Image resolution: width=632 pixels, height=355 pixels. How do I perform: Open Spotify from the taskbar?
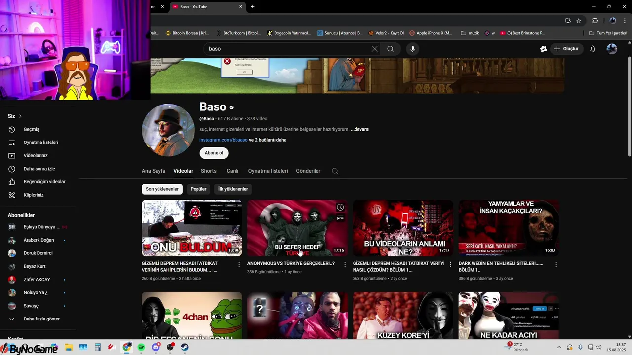[141, 347]
